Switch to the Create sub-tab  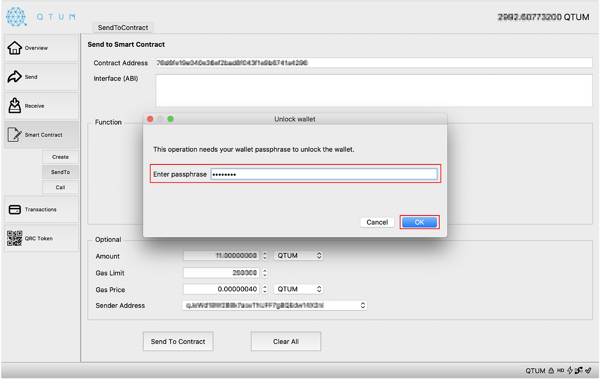(x=60, y=157)
